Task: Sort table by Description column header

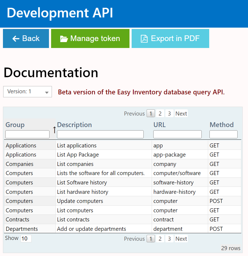Action: point(74,125)
